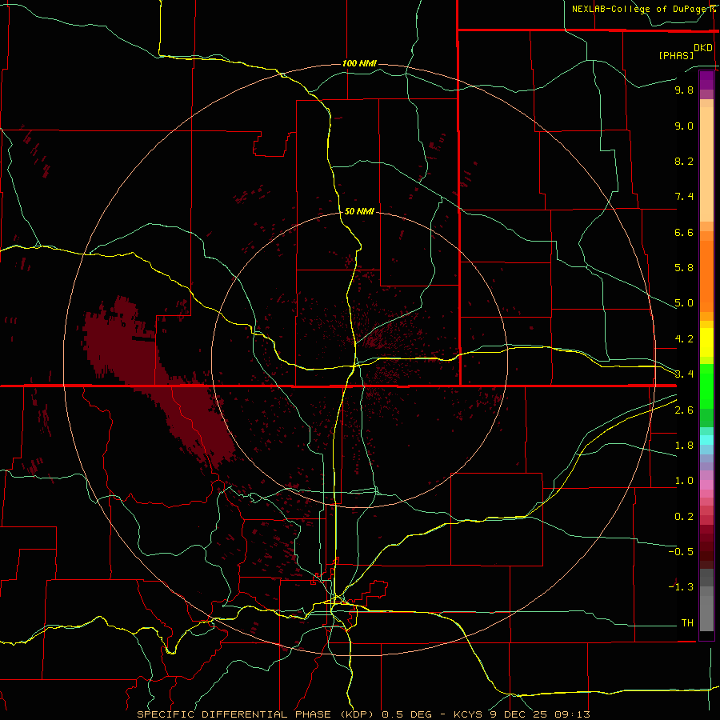Click the DKD unit label

click(703, 48)
